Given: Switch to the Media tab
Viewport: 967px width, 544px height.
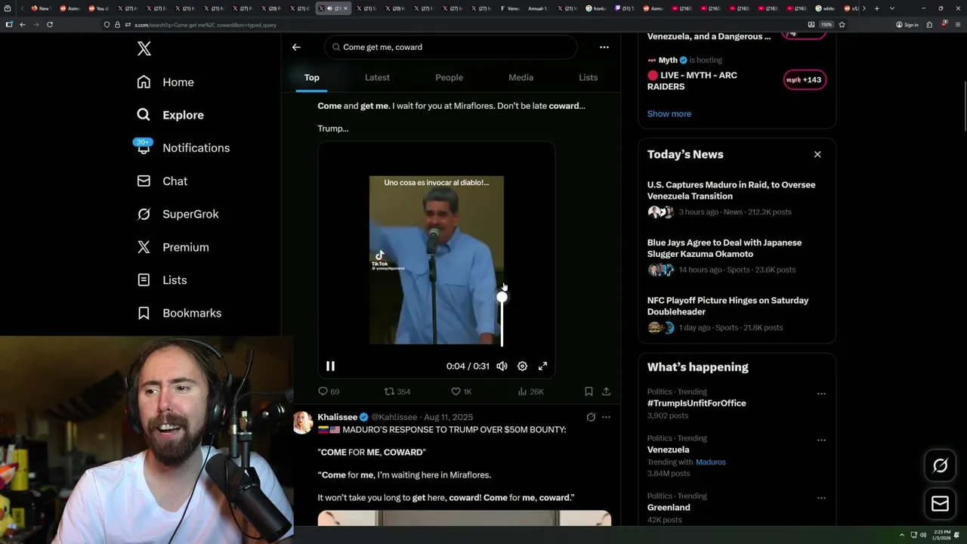Looking at the screenshot, I should pos(521,77).
